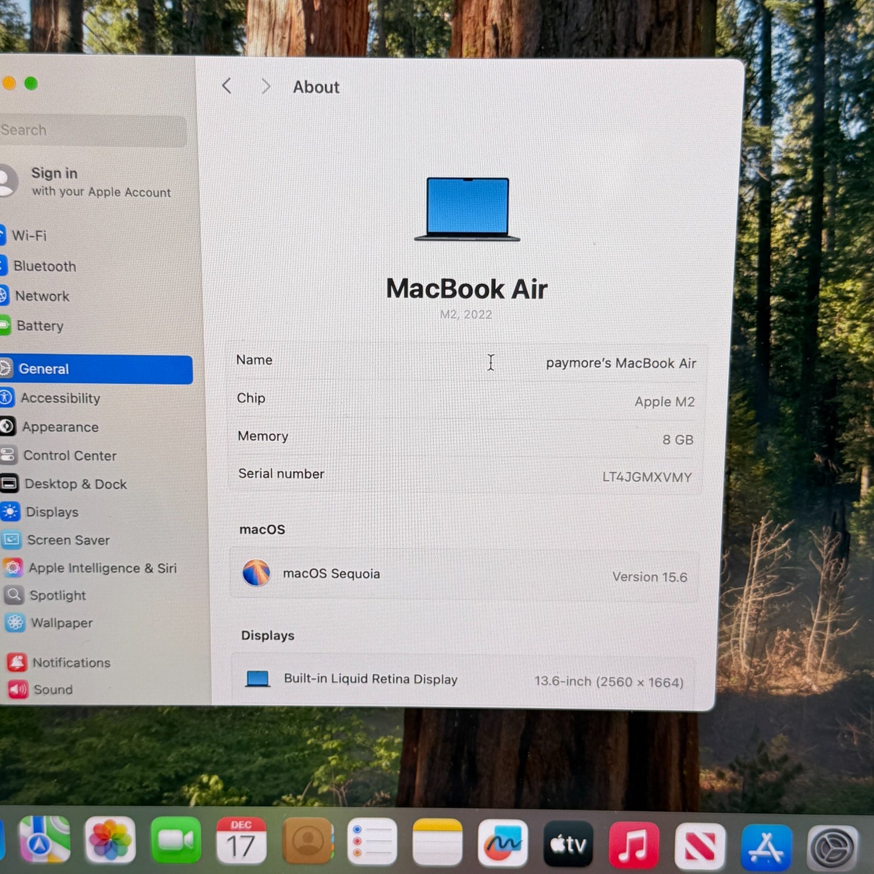
Task: Open Apple Intelligence & Siri settings
Action: [x=102, y=568]
